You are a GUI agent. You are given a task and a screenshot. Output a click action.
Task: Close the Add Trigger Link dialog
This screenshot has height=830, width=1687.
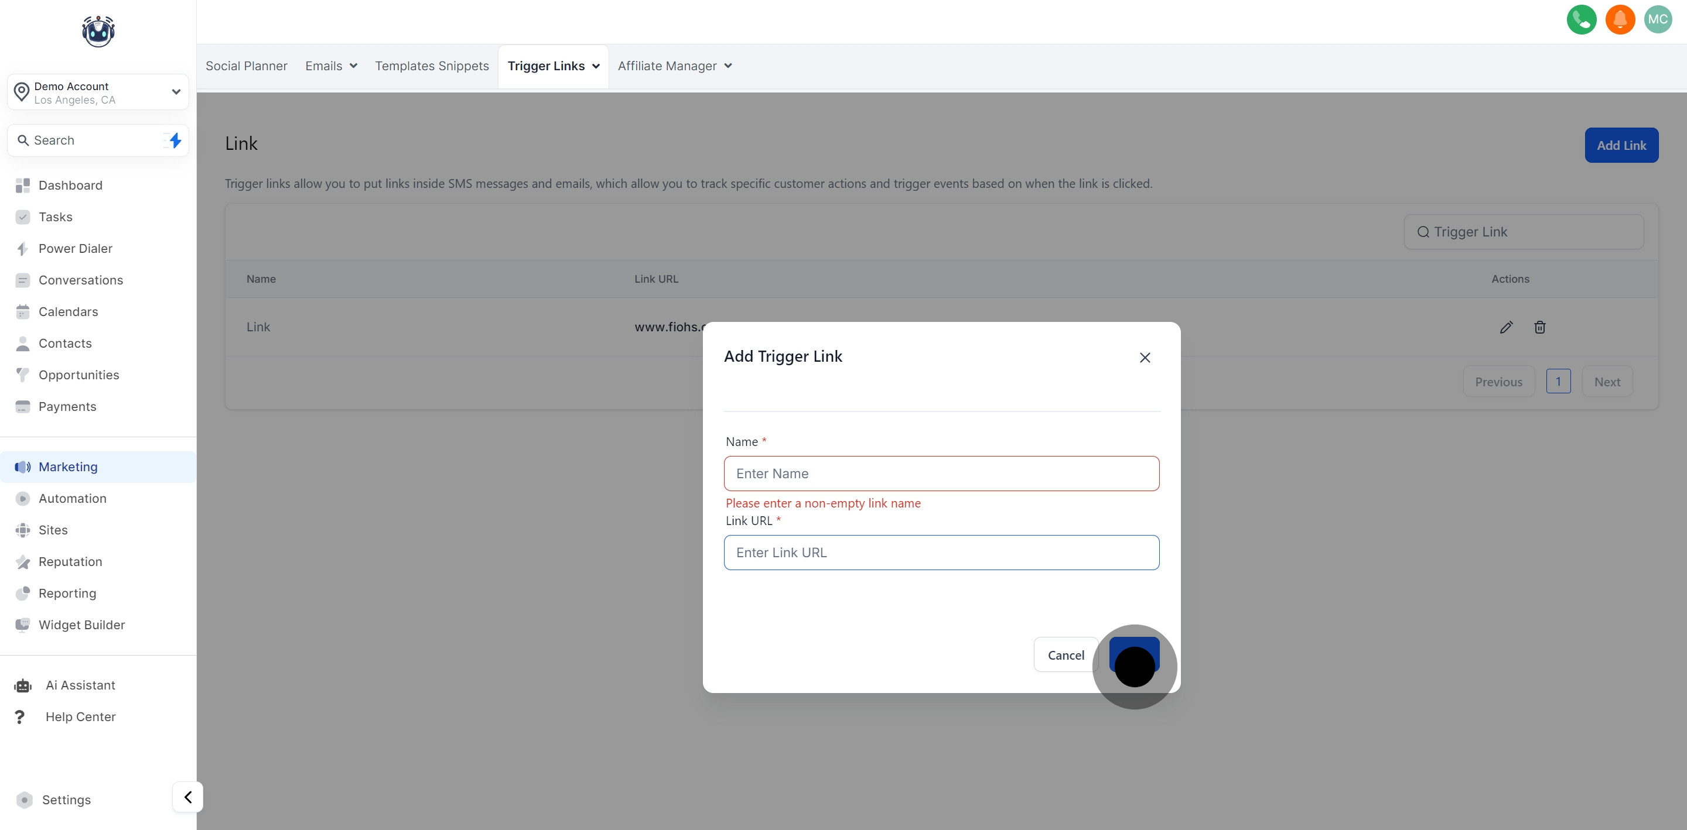point(1144,358)
